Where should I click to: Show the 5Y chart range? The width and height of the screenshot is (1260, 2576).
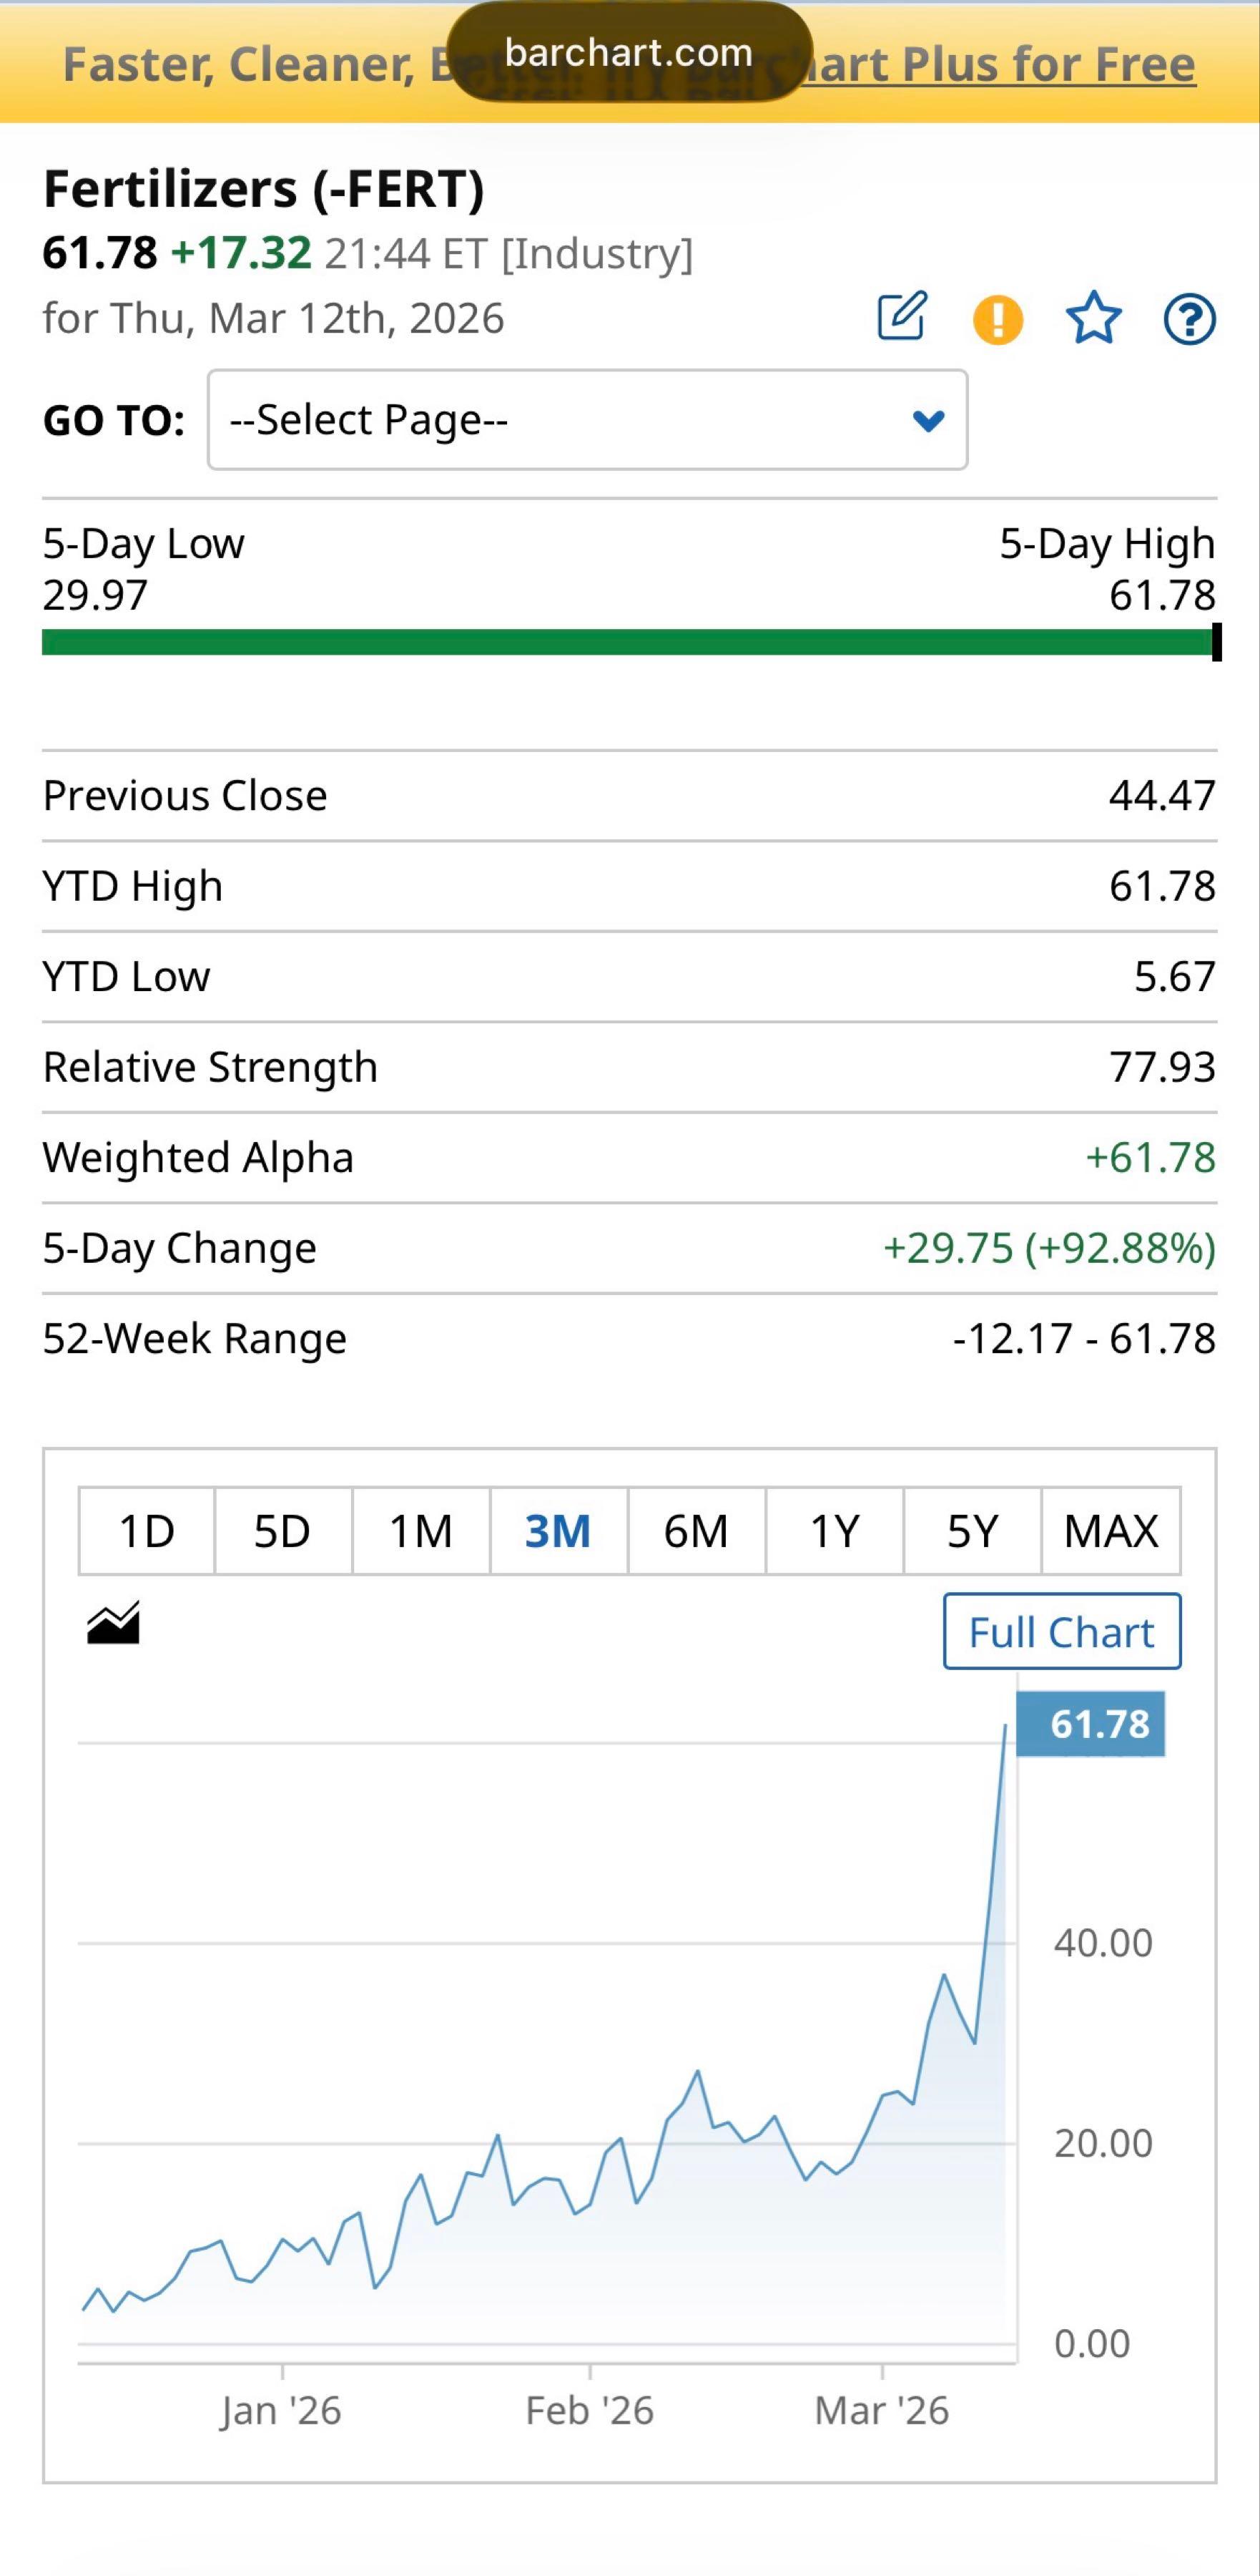pos(973,1531)
